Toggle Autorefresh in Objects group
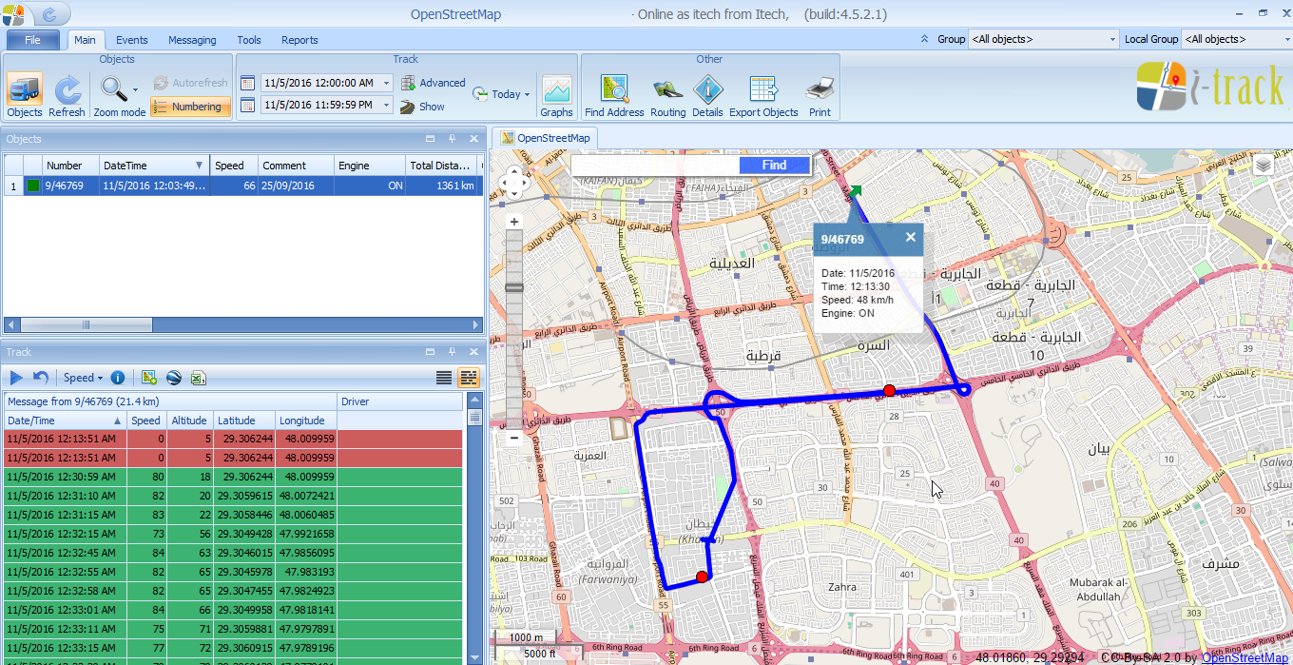Screen dimensions: 1293x665 190,83
